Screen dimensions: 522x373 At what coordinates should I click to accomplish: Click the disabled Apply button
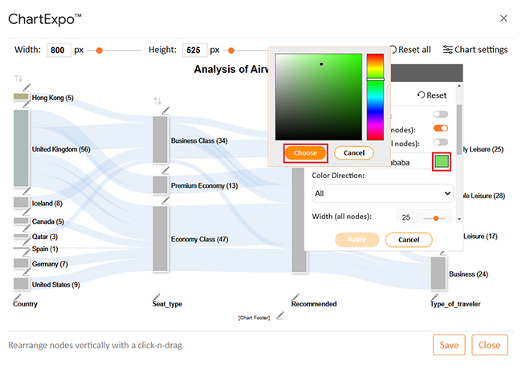point(357,239)
